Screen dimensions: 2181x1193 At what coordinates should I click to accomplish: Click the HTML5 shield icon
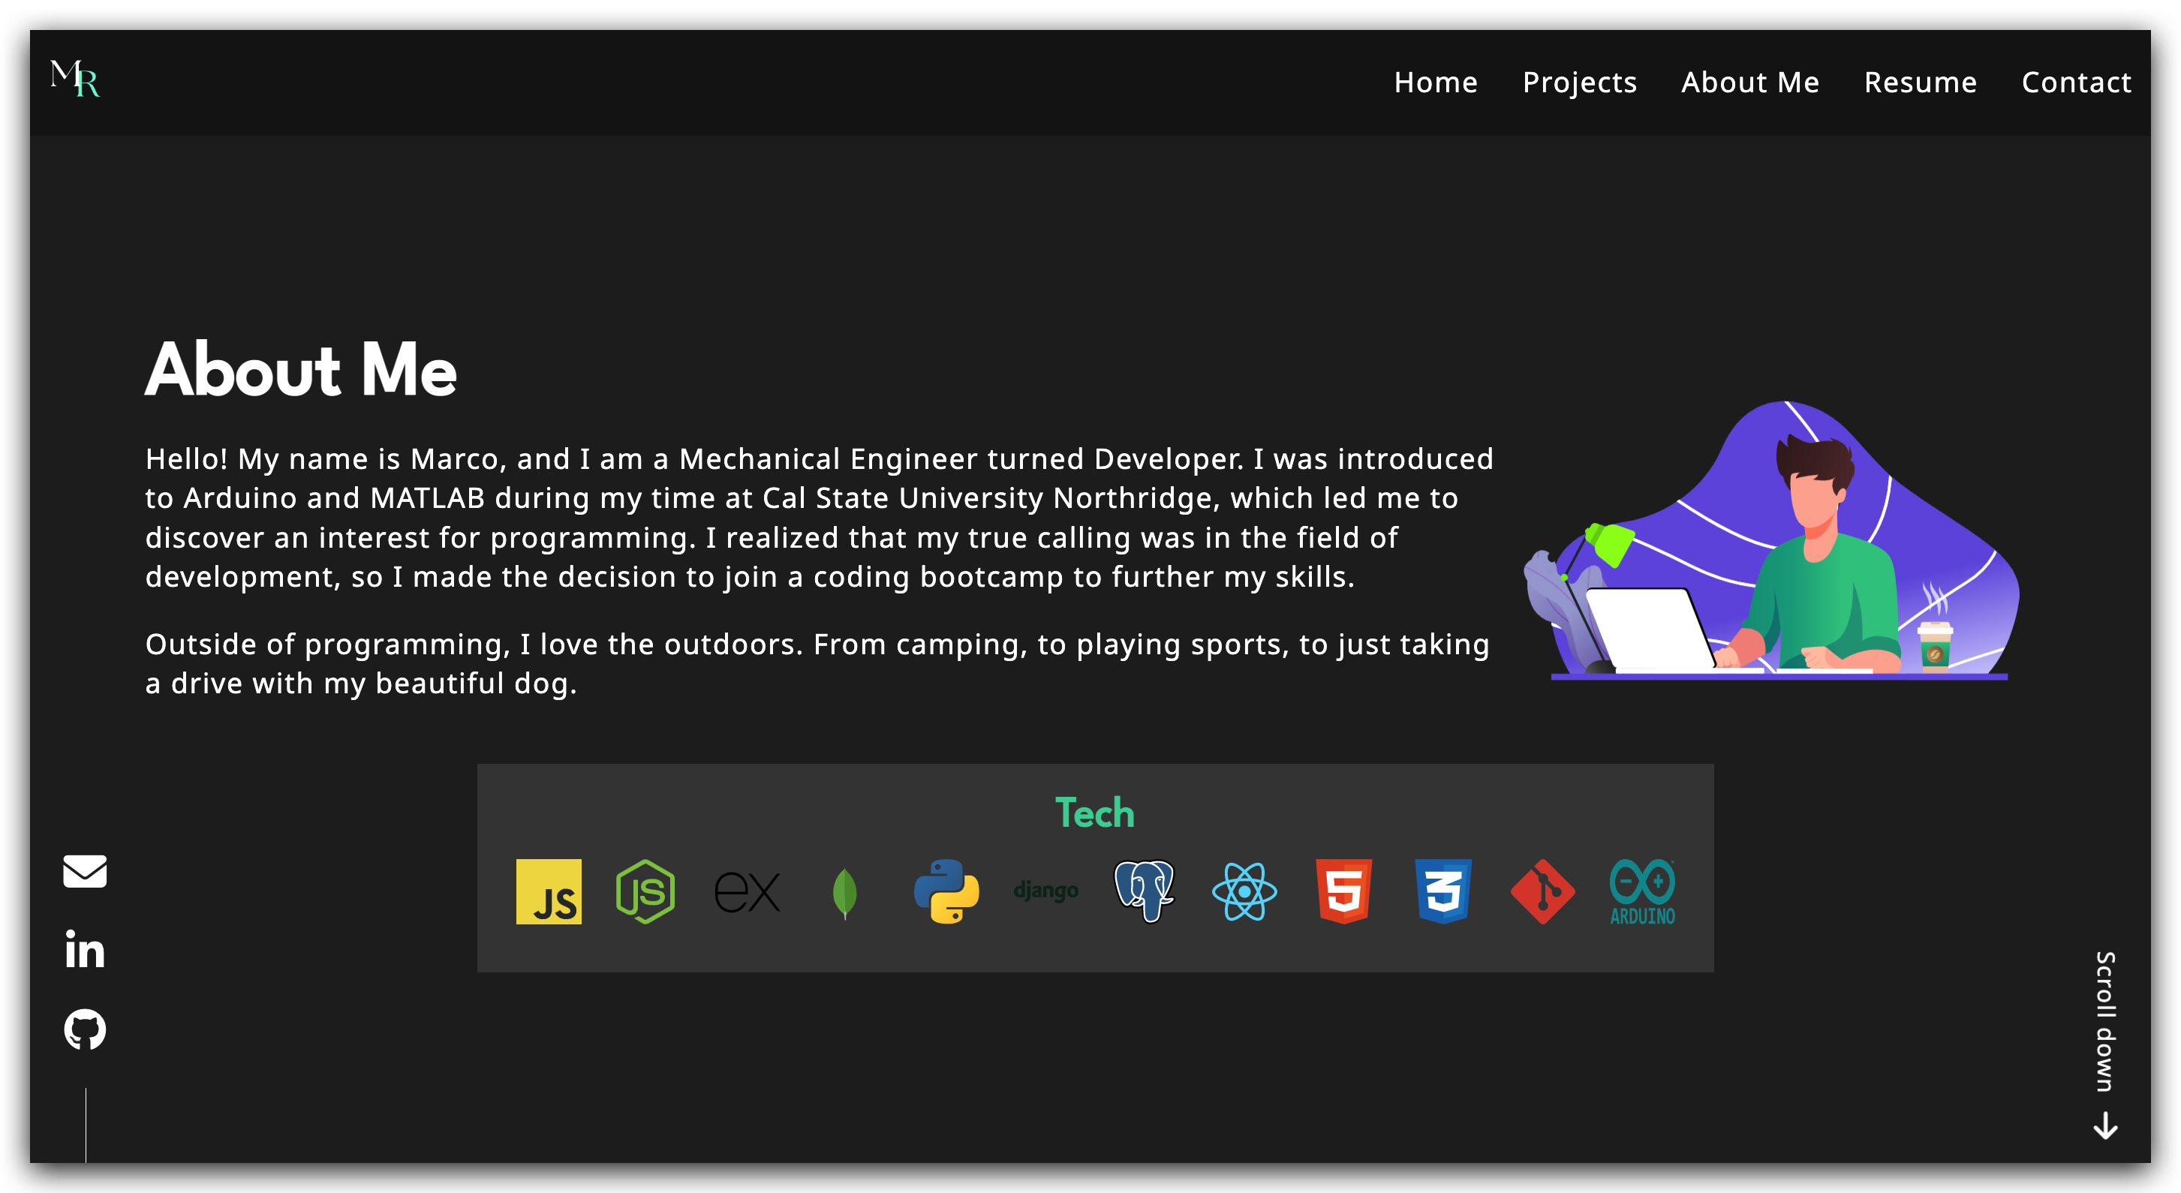click(1343, 891)
